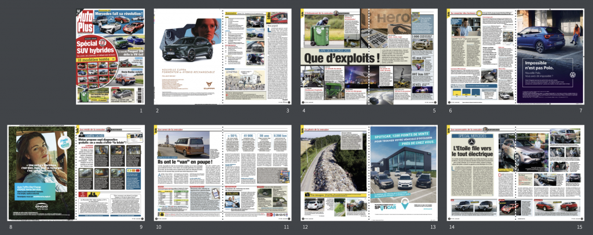Viewport: 593px width, 235px height.
Task: Click the 'Que d'exploits !' headline
Action: click(342, 58)
